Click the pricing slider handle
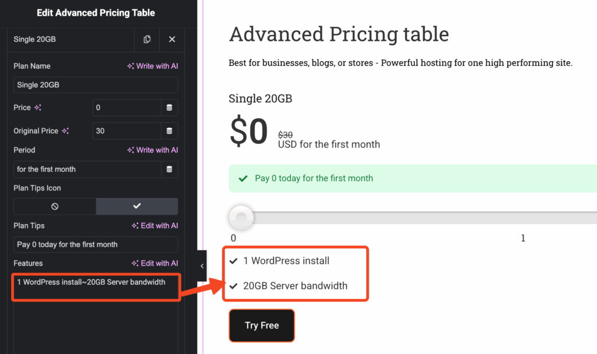 point(241,217)
